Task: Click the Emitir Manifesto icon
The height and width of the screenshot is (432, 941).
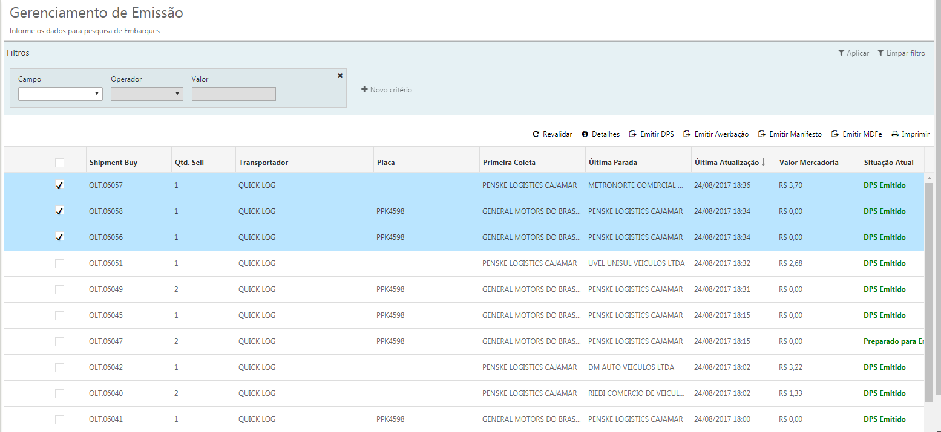Action: tap(762, 134)
